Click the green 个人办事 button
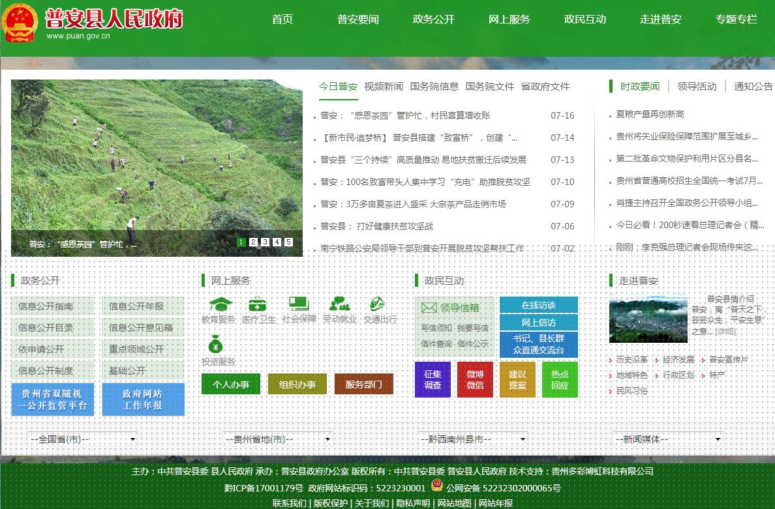 click(231, 385)
